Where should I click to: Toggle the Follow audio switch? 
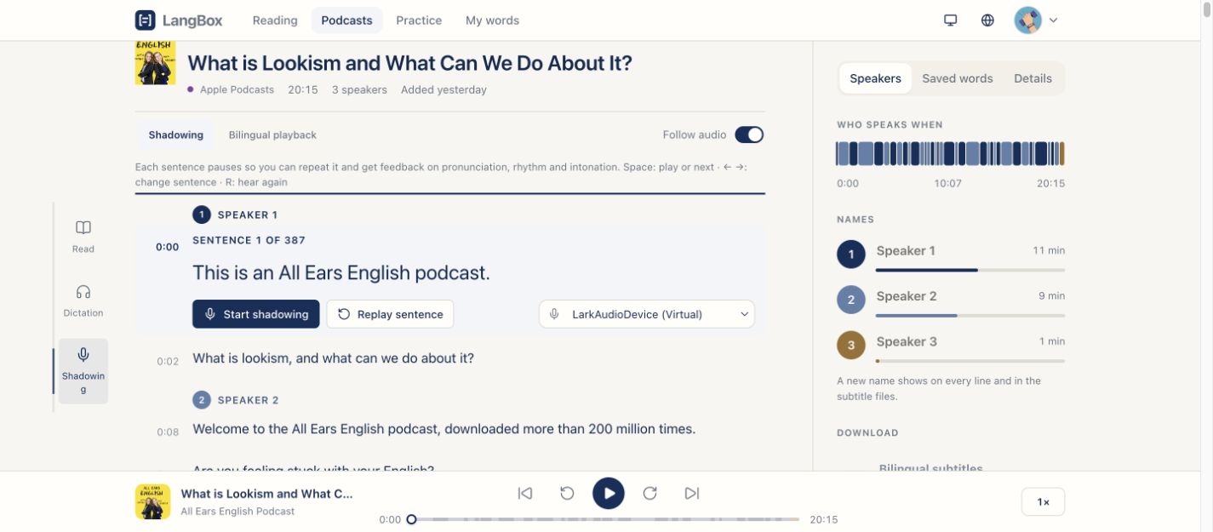pos(749,134)
